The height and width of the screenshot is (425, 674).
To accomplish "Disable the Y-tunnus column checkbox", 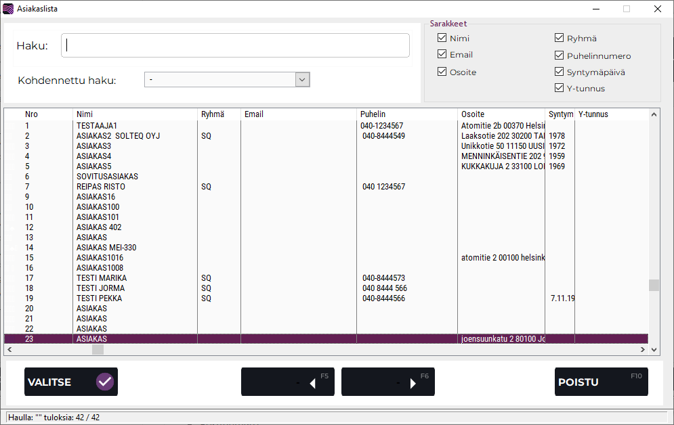I will pyautogui.click(x=559, y=88).
